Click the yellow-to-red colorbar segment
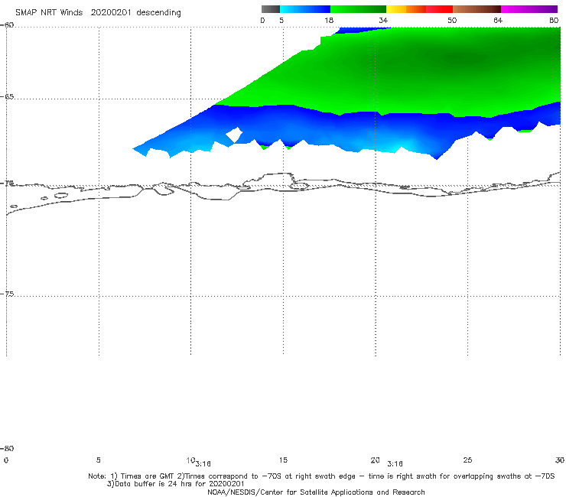The width and height of the screenshot is (566, 497). (x=419, y=9)
